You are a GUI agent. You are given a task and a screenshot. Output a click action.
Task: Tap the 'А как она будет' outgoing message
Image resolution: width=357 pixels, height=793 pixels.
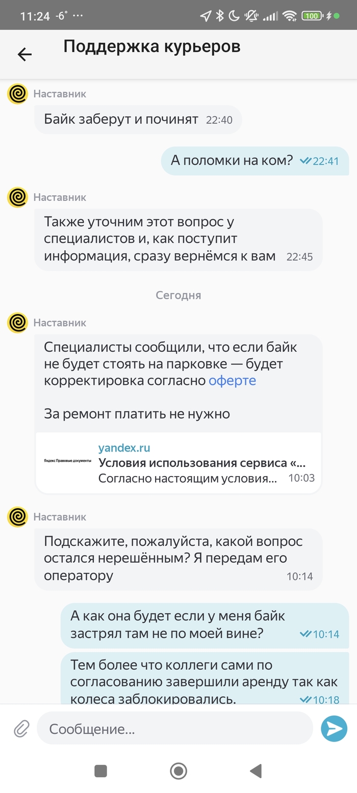[x=205, y=625]
